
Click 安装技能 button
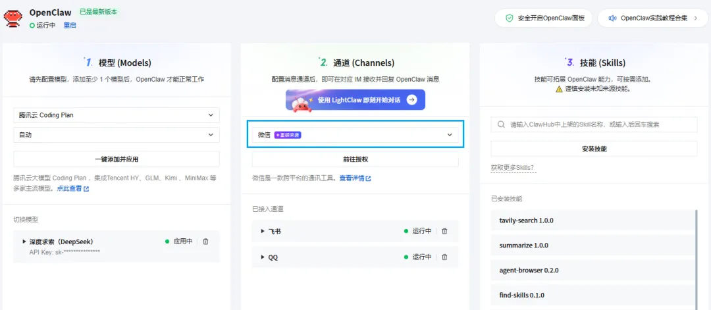594,149
